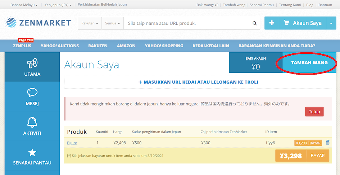
Task: Click the CAJ 0 YEN badge
Action: [26, 40]
